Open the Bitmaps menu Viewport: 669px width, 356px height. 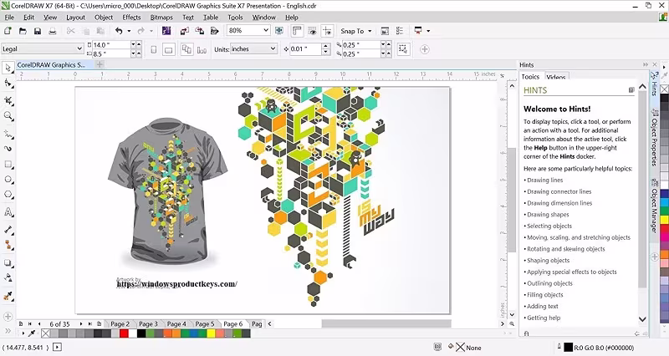coord(161,18)
